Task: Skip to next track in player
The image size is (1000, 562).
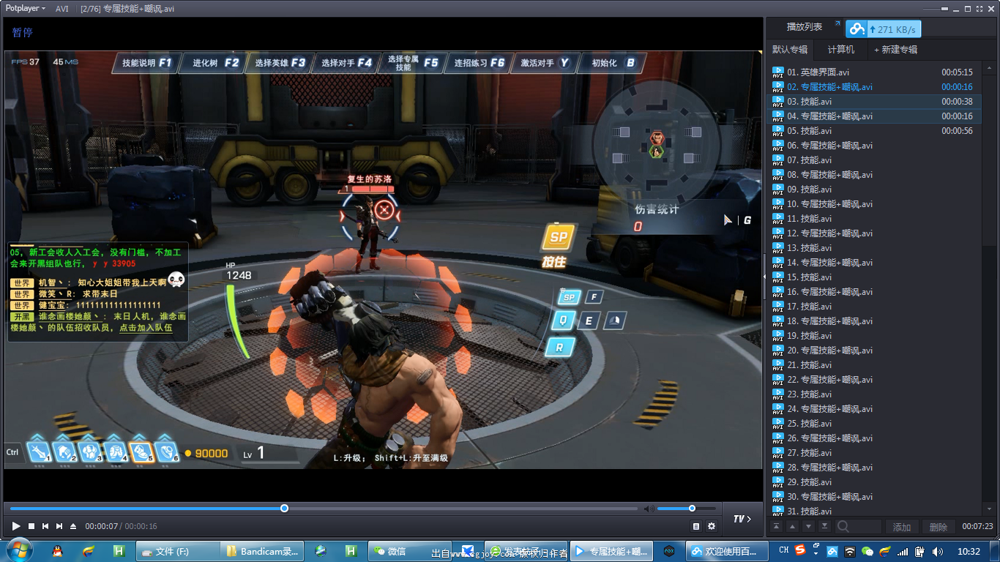Action: (59, 526)
